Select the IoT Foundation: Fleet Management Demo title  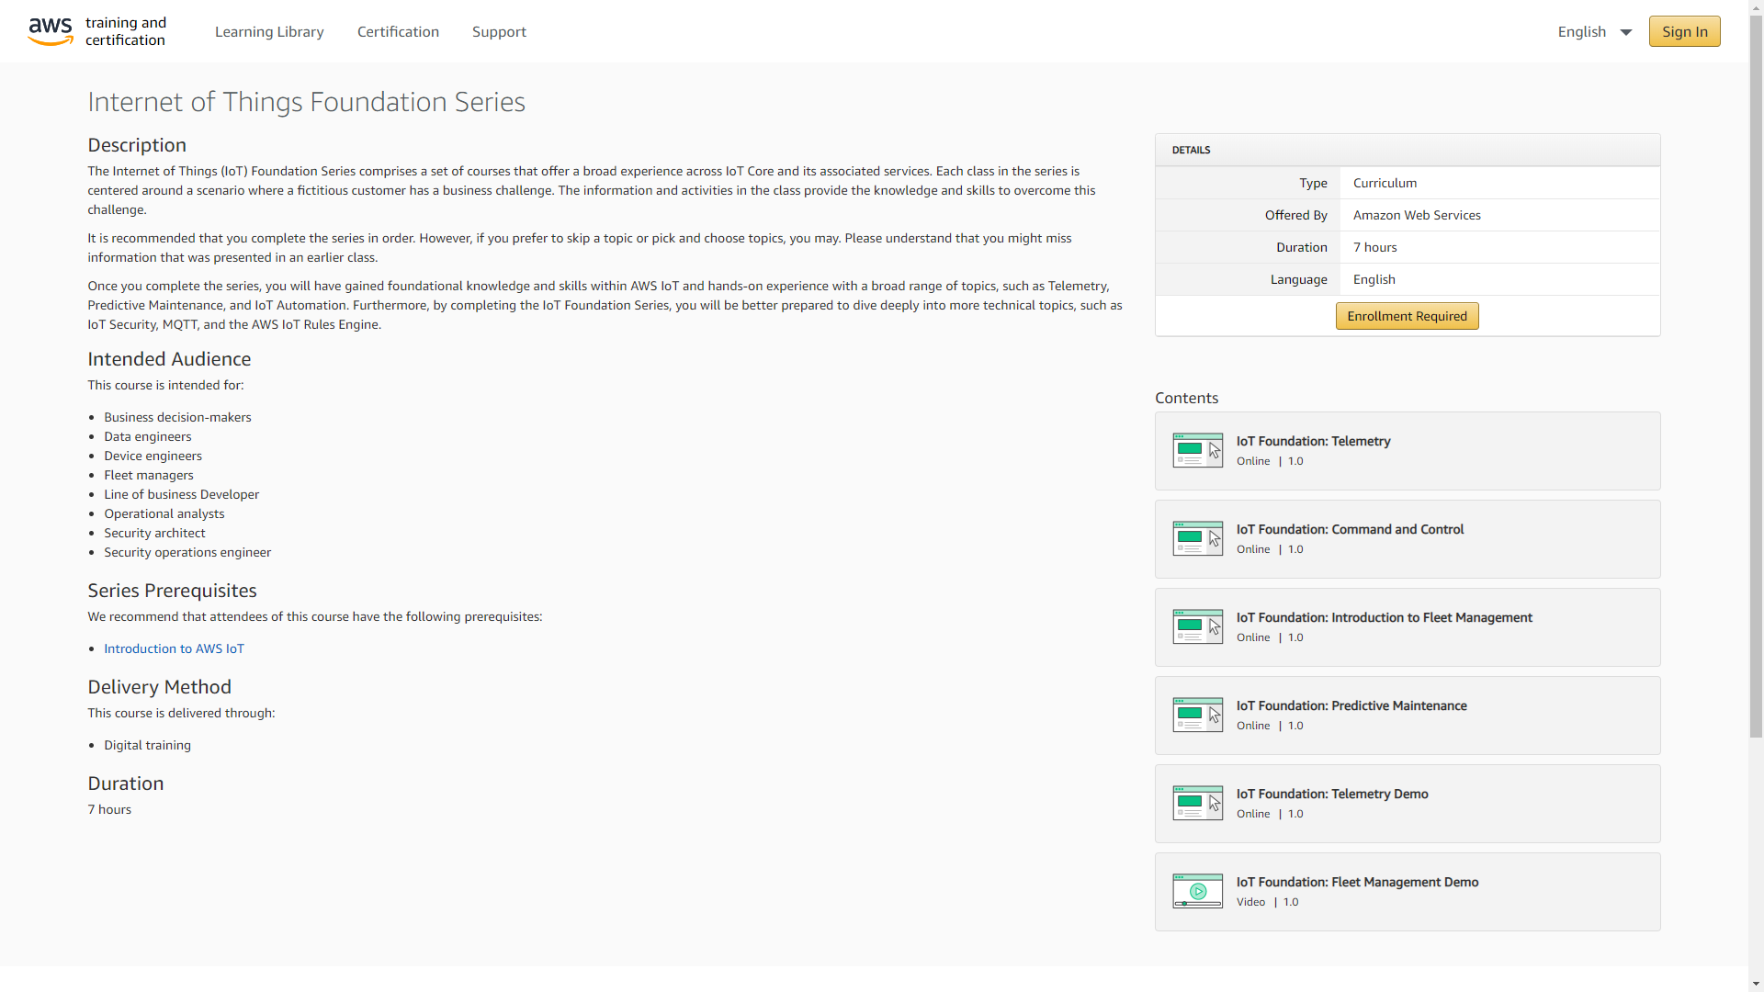[1357, 882]
